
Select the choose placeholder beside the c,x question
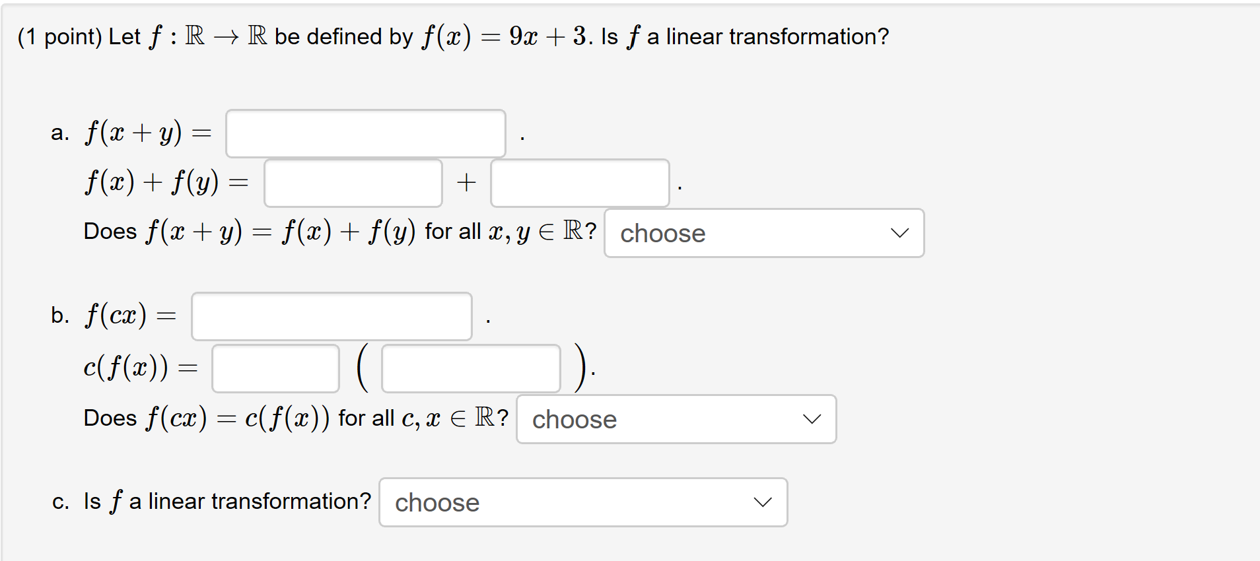click(573, 420)
